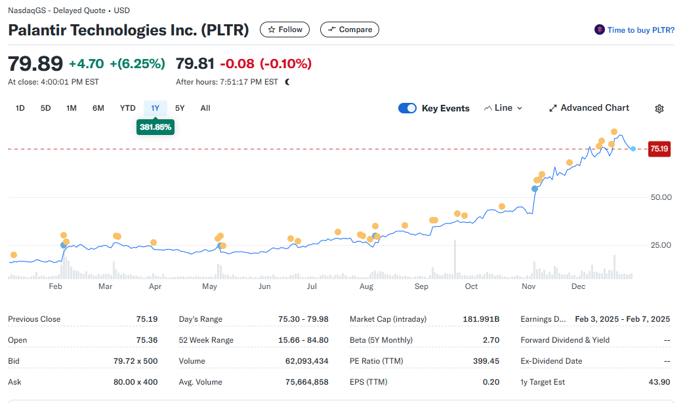Click the Earnings Date Feb 3, 2025 - Feb 7, 2025
Viewport: 685px width, 403px height.
tap(623, 319)
